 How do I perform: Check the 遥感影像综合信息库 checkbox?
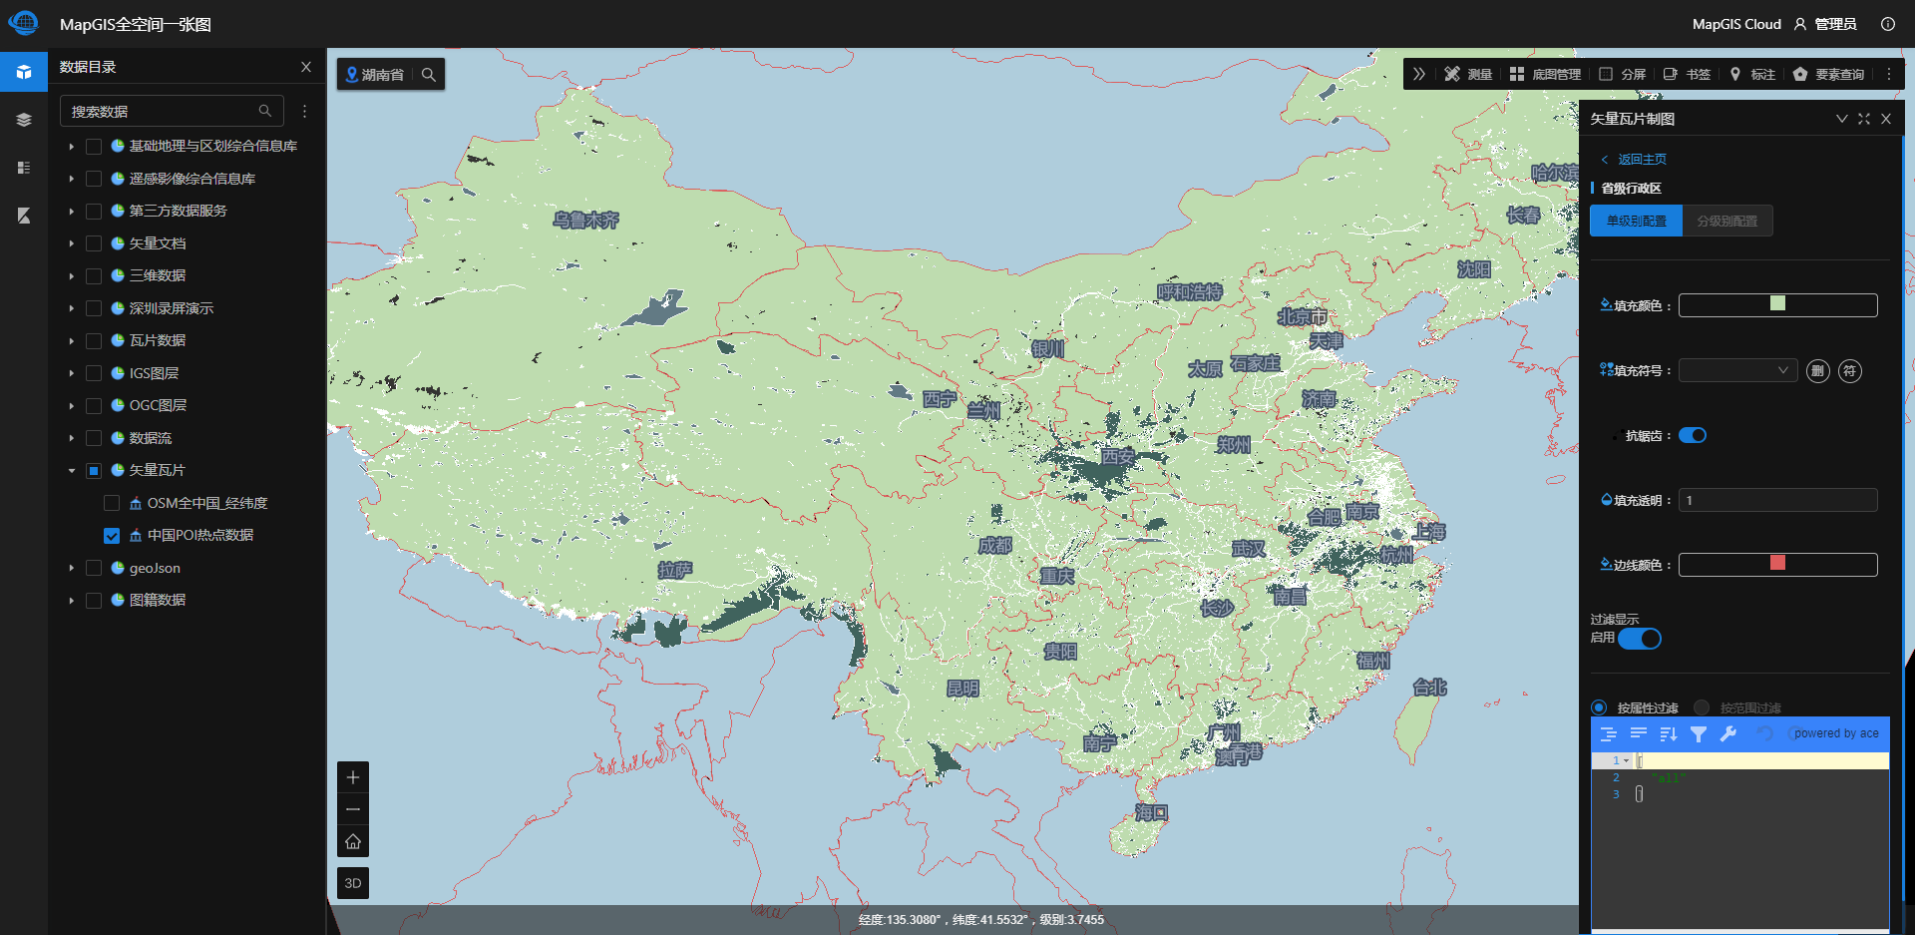click(x=94, y=179)
